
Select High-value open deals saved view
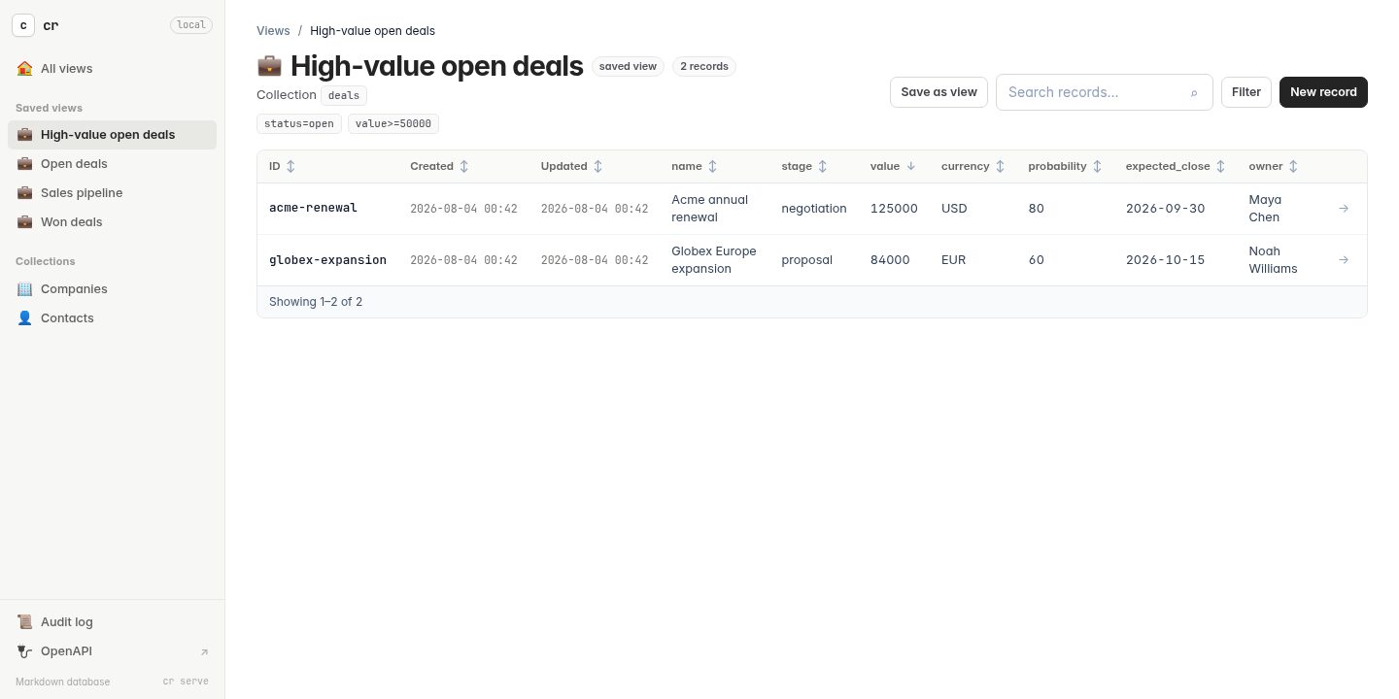pyautogui.click(x=112, y=135)
